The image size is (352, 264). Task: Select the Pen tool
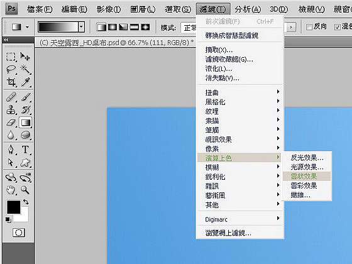[x=11, y=150]
